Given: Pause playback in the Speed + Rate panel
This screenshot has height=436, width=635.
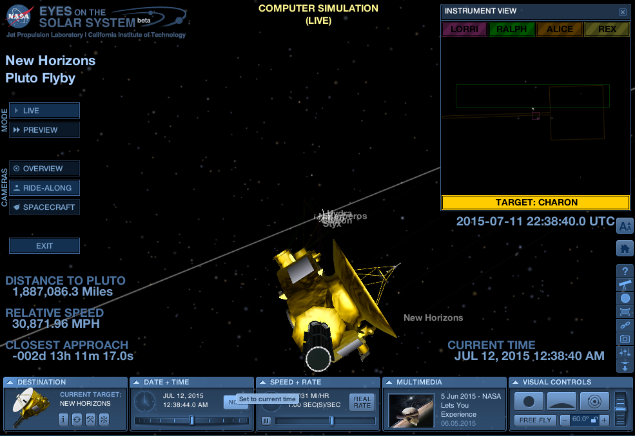Looking at the screenshot, I should (265, 421).
